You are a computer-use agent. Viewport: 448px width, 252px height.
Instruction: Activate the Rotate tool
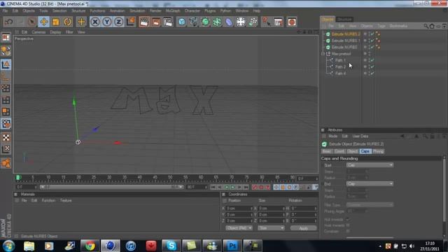[x=67, y=22]
